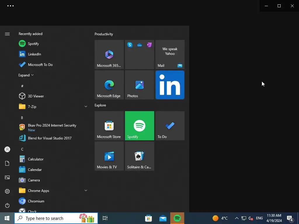The width and height of the screenshot is (299, 224).
Task: Launch Microsoft To Do in app list
Action: coord(53,64)
